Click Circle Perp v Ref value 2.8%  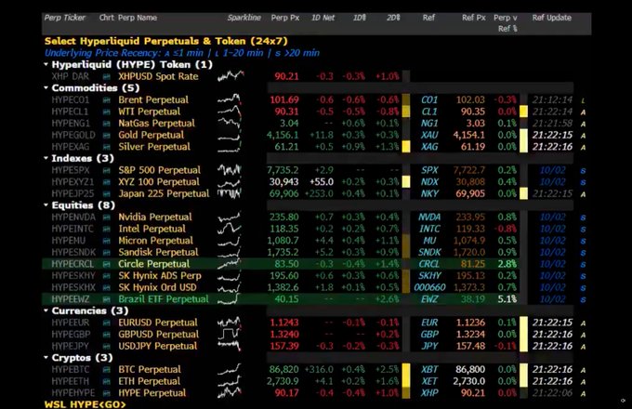(x=507, y=264)
